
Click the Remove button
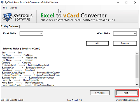point(125,43)
